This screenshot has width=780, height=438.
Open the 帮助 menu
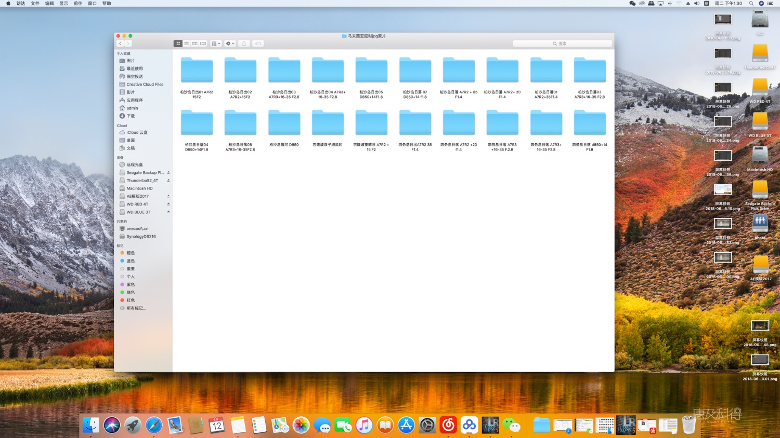107,3
